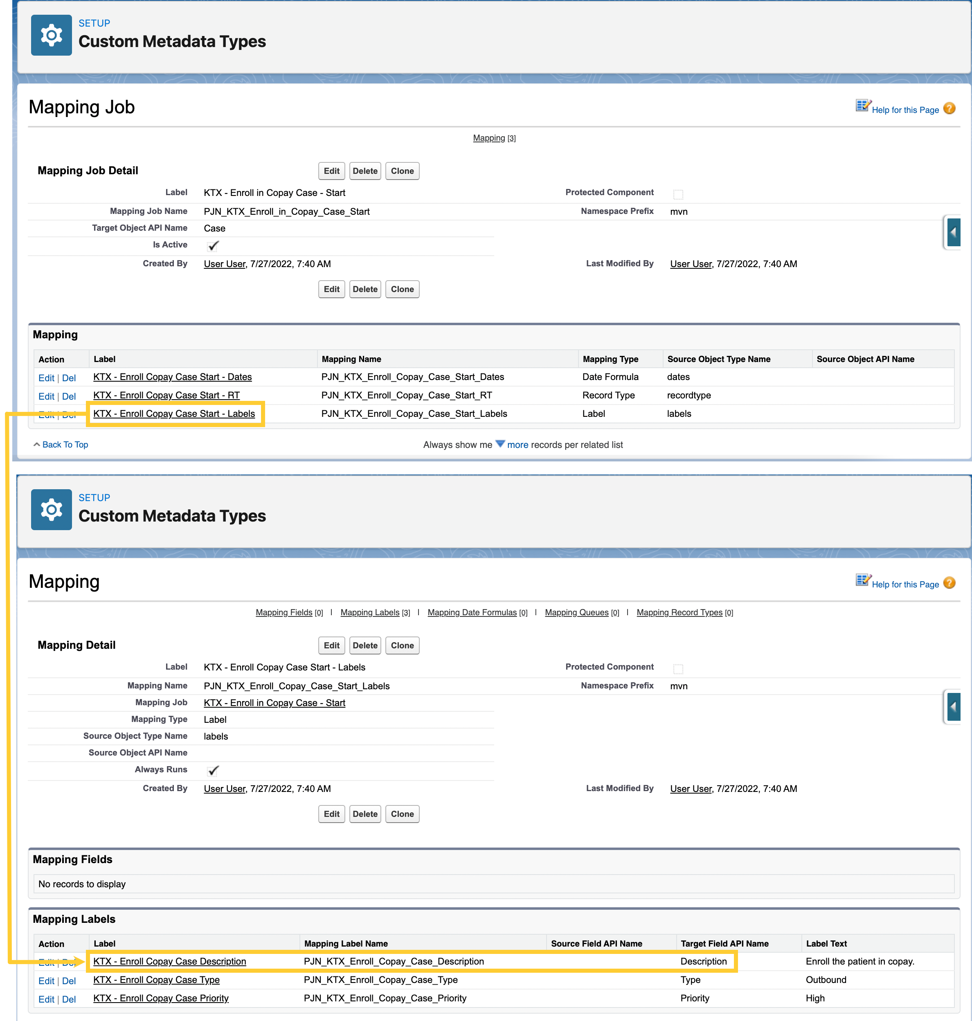Click the Setup gear icon in lower header
Image resolution: width=972 pixels, height=1021 pixels.
click(x=51, y=510)
